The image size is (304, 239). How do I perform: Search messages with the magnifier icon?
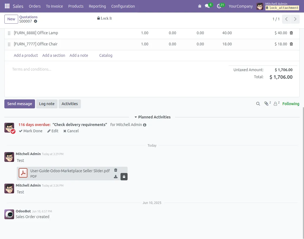258,104
